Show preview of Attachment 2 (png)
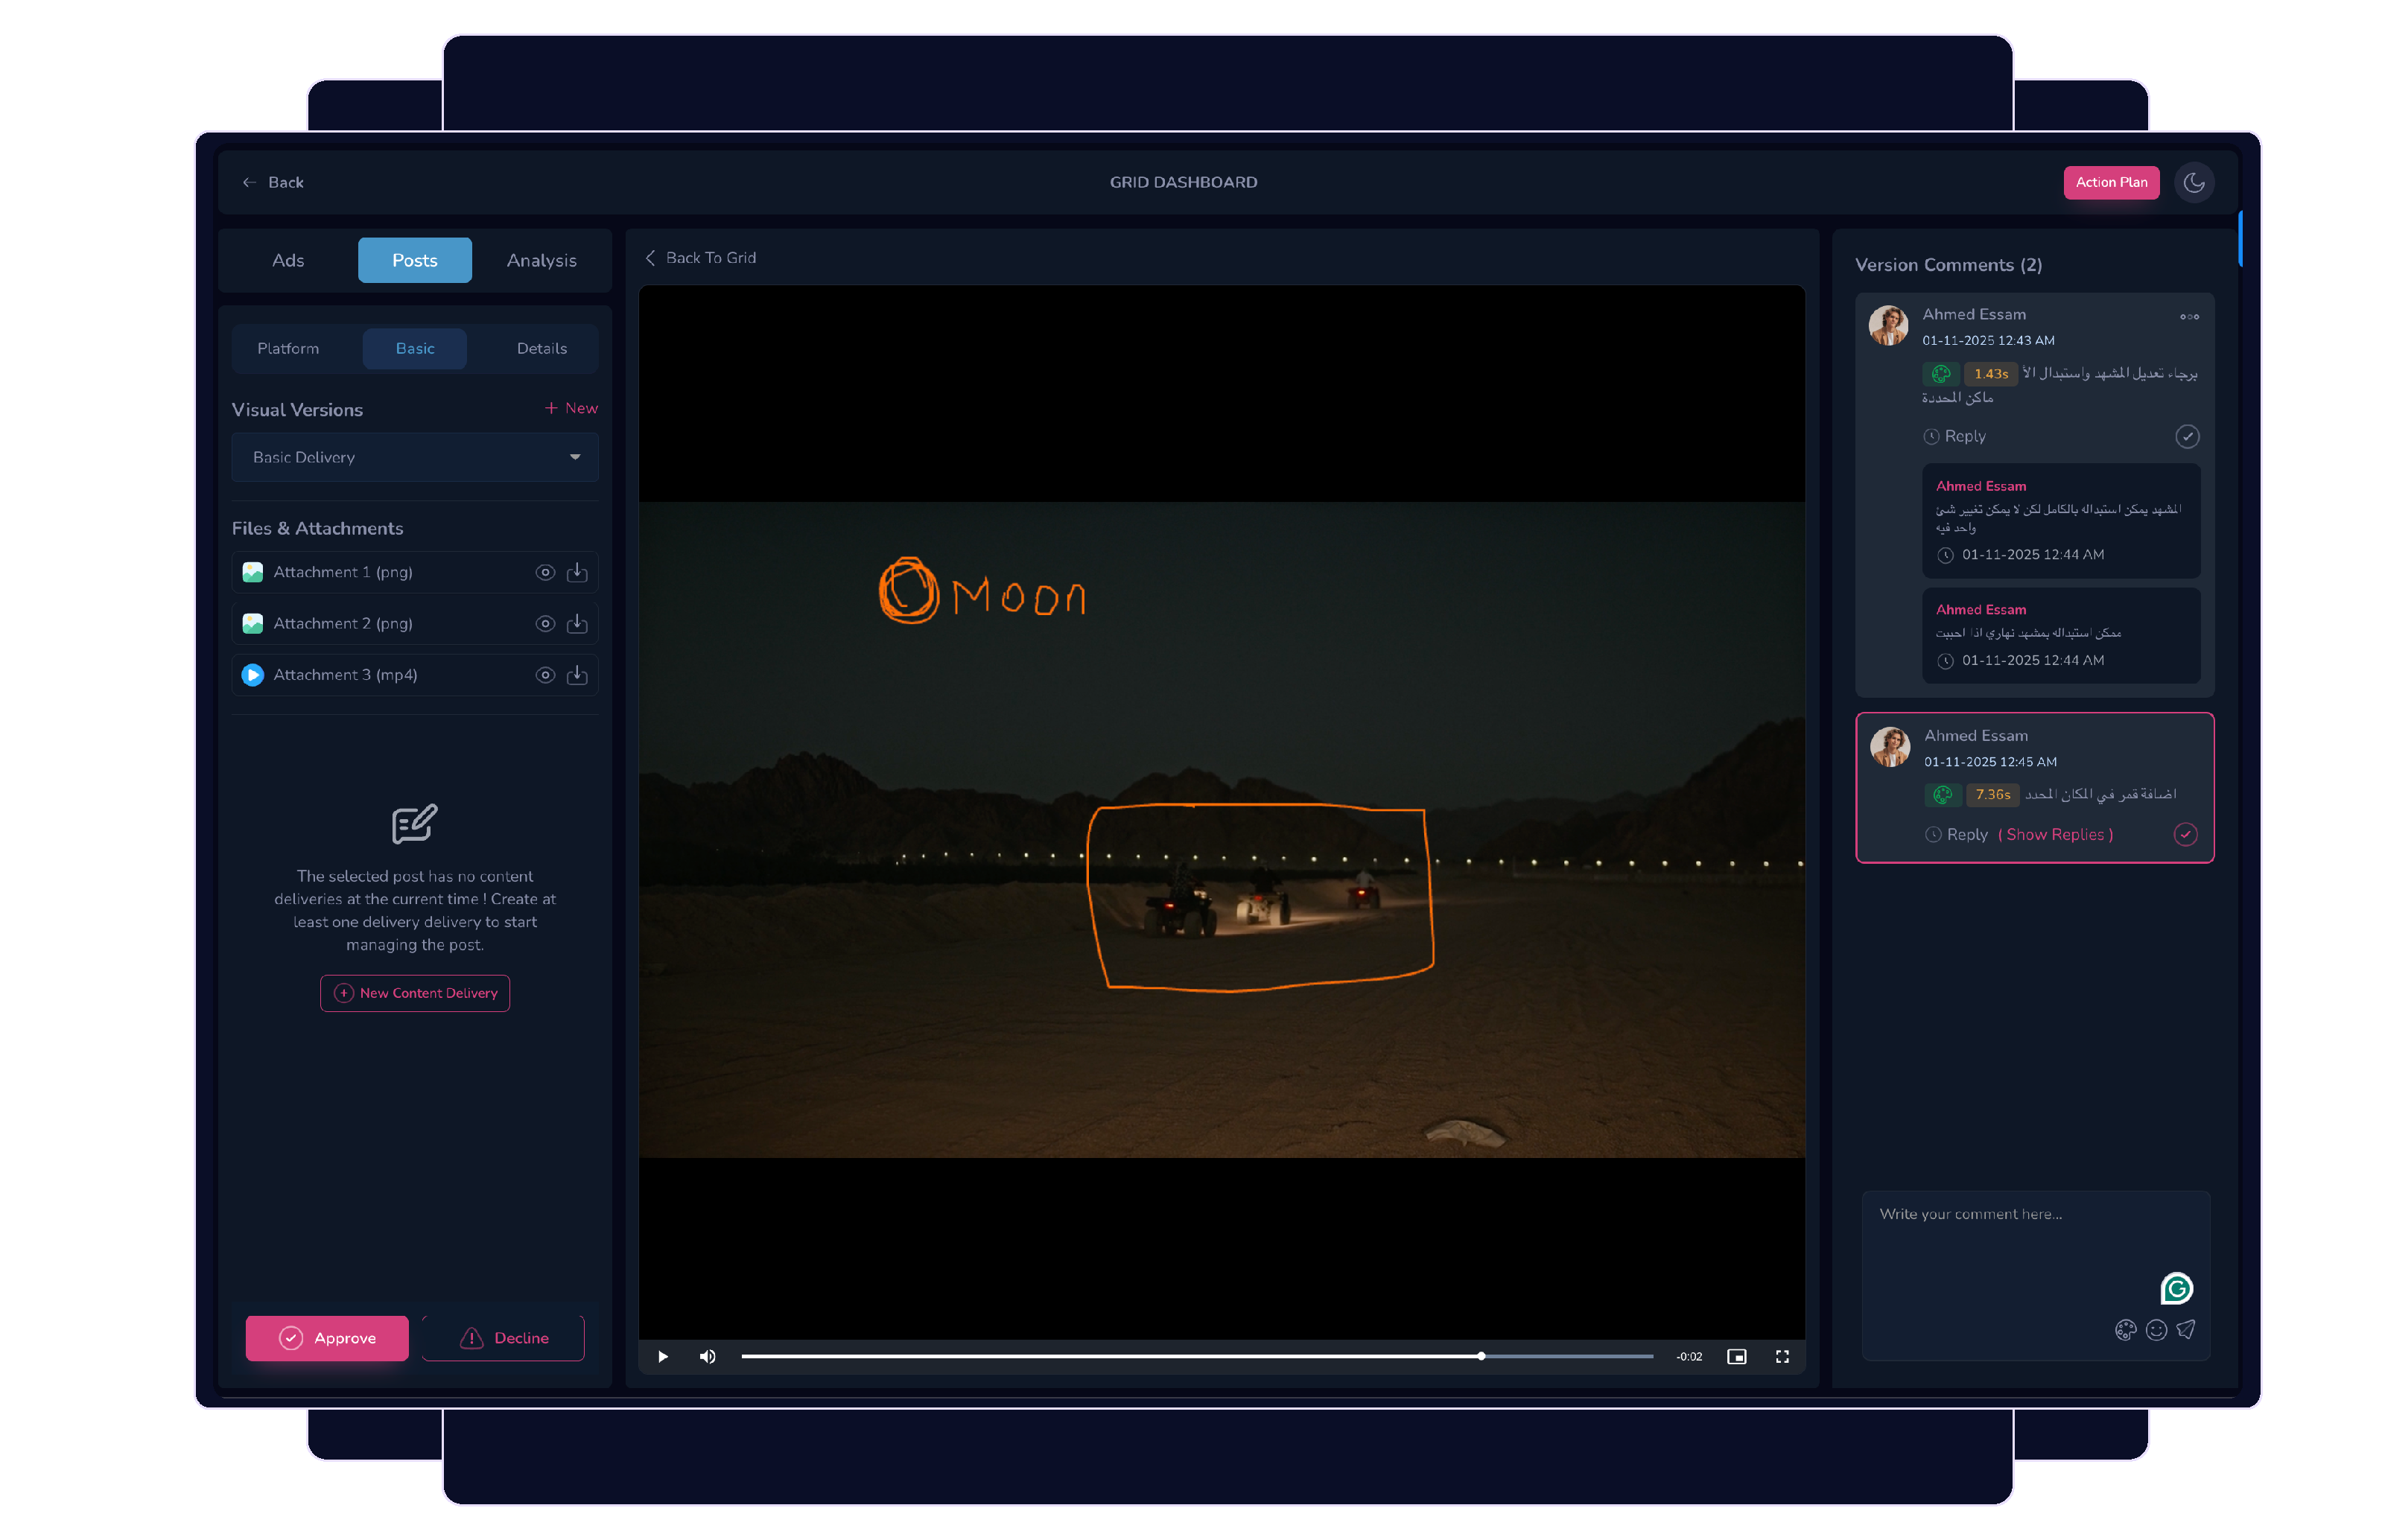This screenshot has height=1540, width=2382. click(545, 623)
